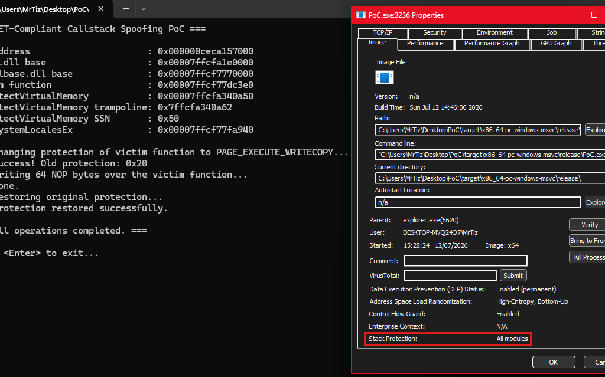Open a new terminal tab with plus icon

[x=126, y=8]
